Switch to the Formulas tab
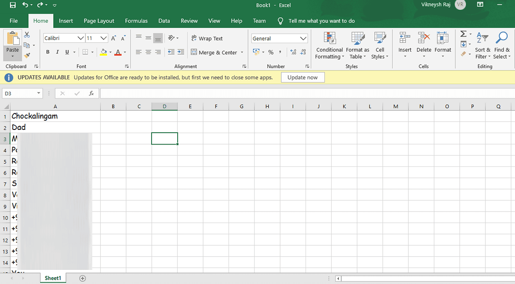515x284 pixels. tap(136, 21)
